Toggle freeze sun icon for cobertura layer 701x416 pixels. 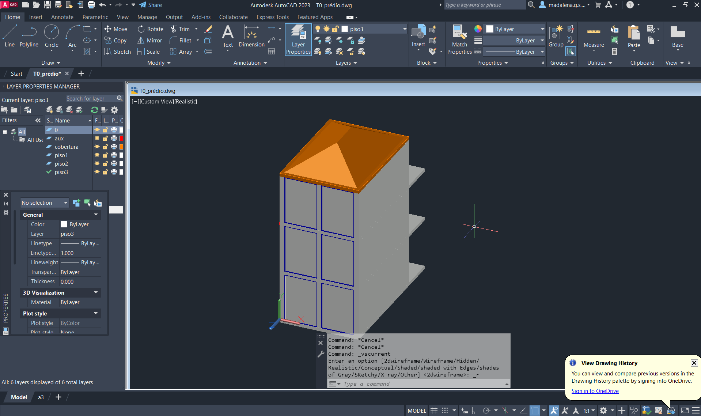[x=97, y=147]
